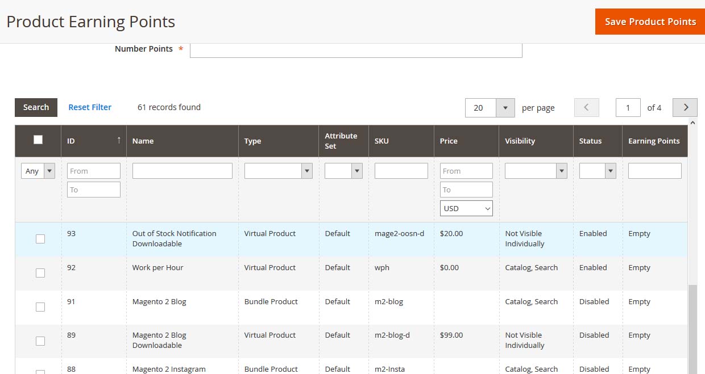705x374 pixels.
Task: Focus the SKU filter text box
Action: coord(401,171)
